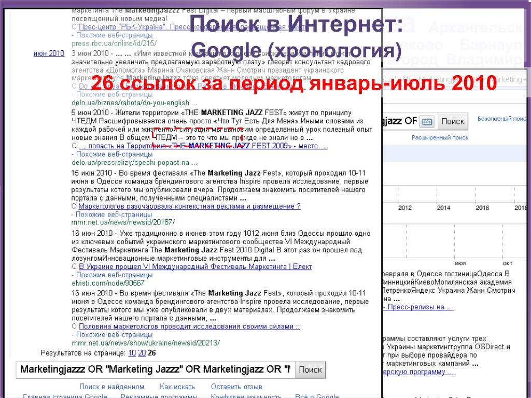The height and width of the screenshot is (398, 531).
Task: Click the 2012 label on the back window timeline
Action: click(x=404, y=208)
